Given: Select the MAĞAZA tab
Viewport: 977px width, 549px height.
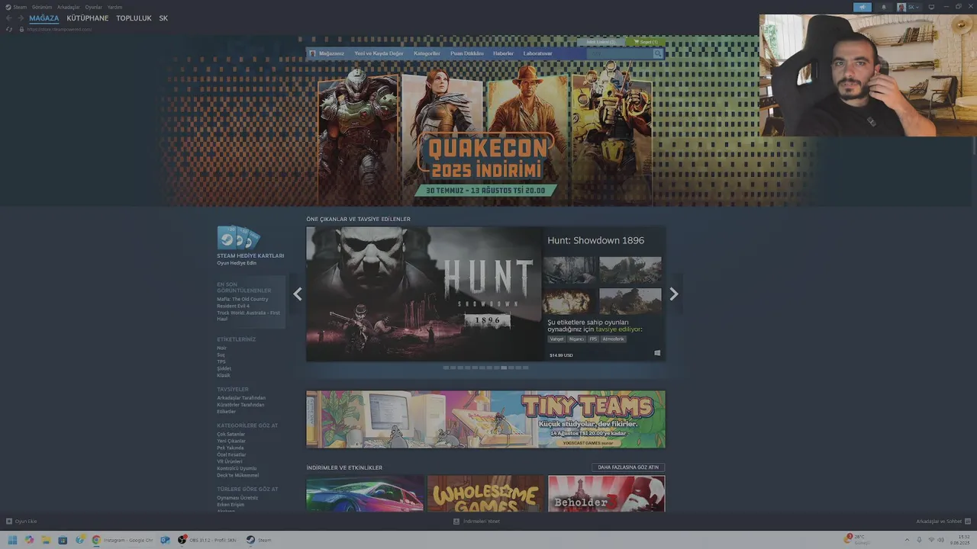Looking at the screenshot, I should pyautogui.click(x=44, y=18).
